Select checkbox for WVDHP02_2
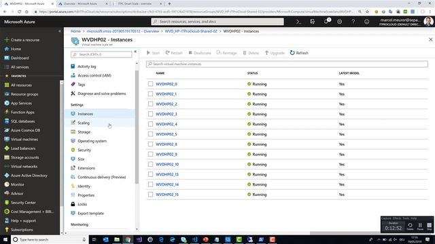Viewport: 435px width, 244px height. click(x=150, y=104)
